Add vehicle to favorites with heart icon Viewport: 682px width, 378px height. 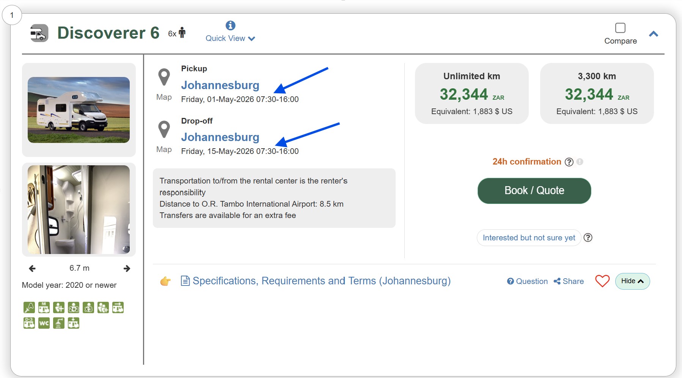[602, 281]
